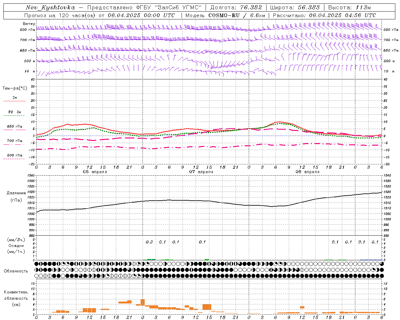Click the 06 апреля date label

[x=95, y=172]
